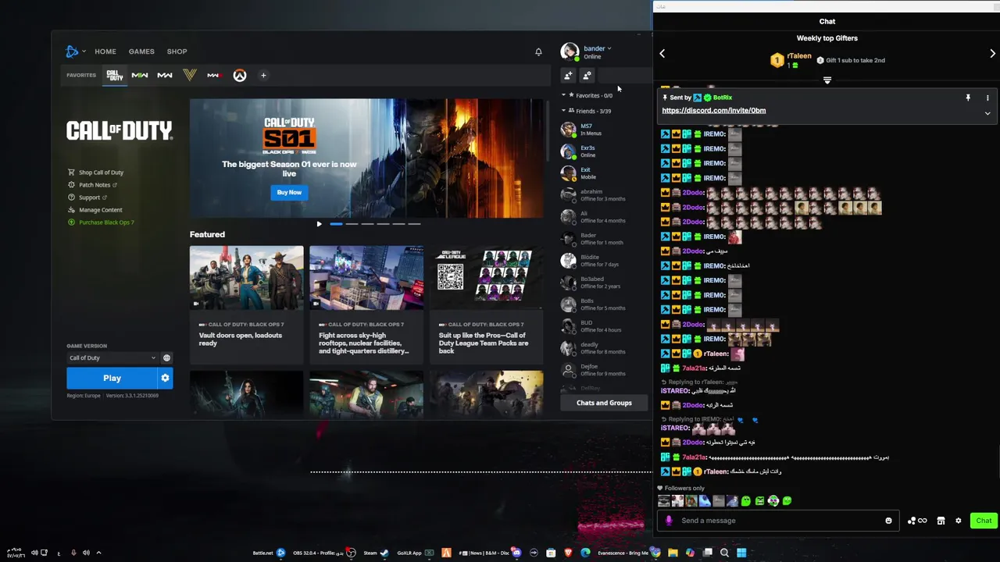Open the notifications bell
The width and height of the screenshot is (1000, 562).
[538, 52]
